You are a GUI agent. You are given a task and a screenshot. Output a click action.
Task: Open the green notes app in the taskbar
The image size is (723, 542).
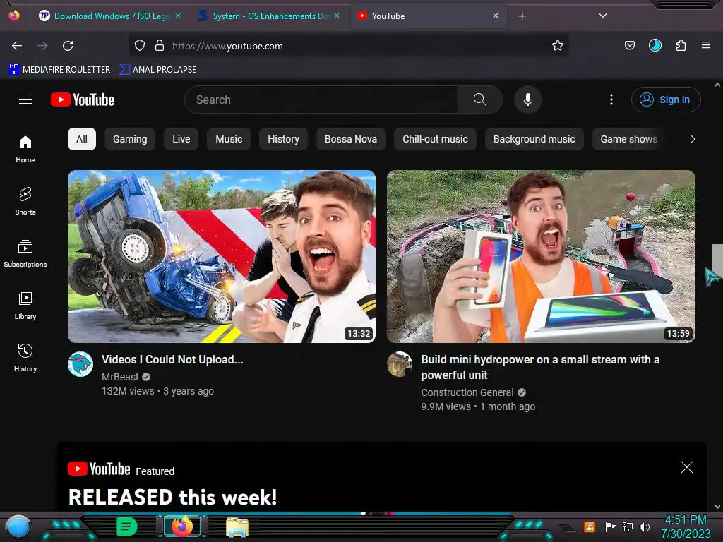(126, 526)
